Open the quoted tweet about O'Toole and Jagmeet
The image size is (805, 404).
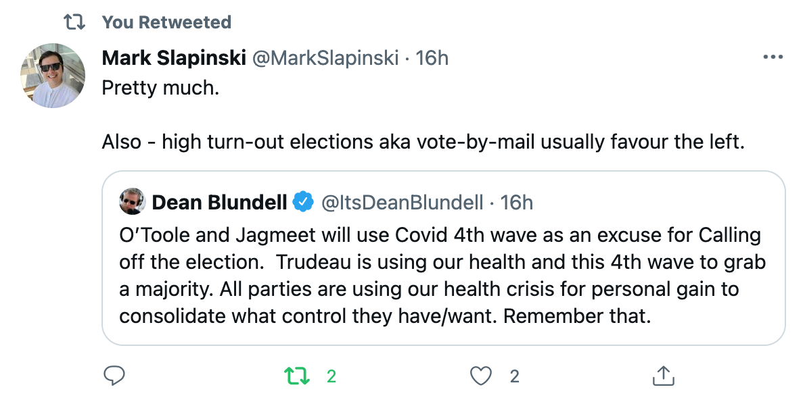tap(444, 258)
